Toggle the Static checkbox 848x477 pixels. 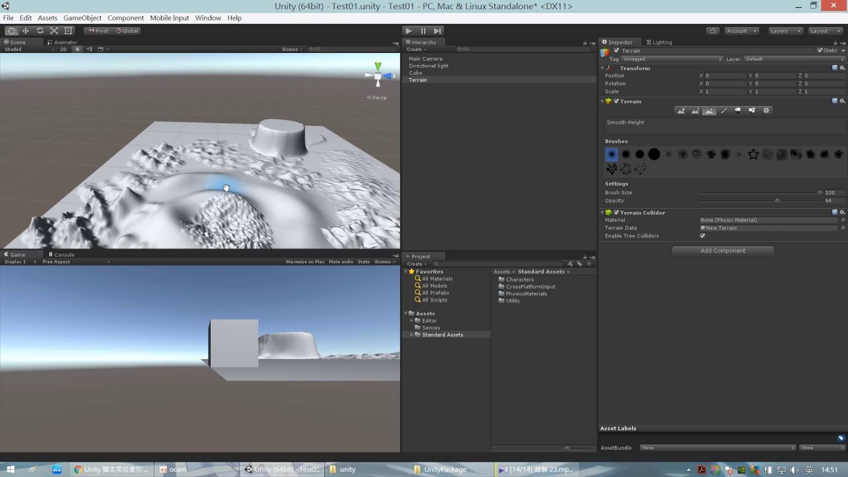point(820,50)
